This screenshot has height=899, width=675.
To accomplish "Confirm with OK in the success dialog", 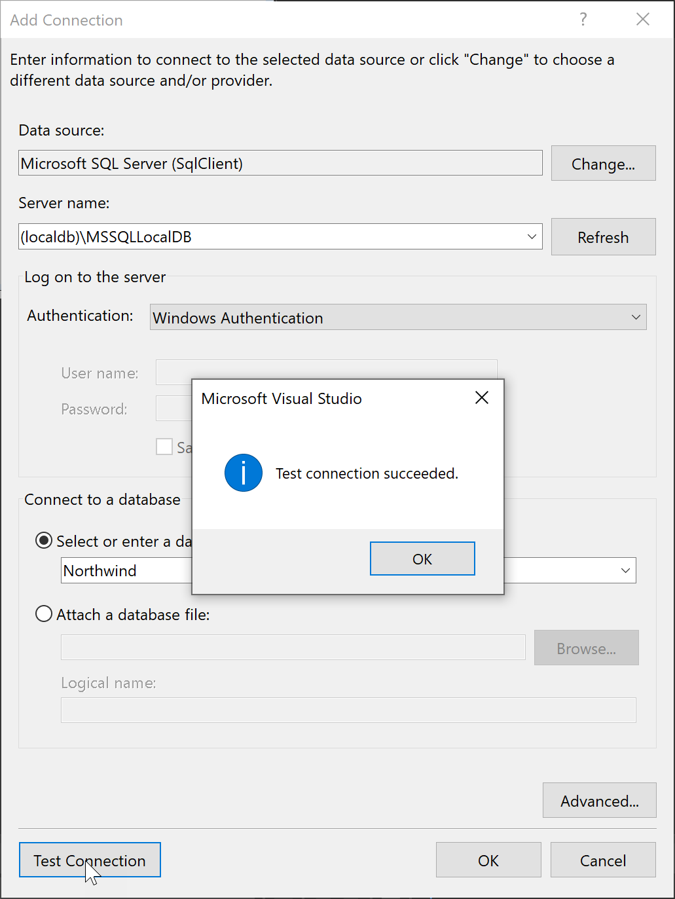I will (x=422, y=559).
